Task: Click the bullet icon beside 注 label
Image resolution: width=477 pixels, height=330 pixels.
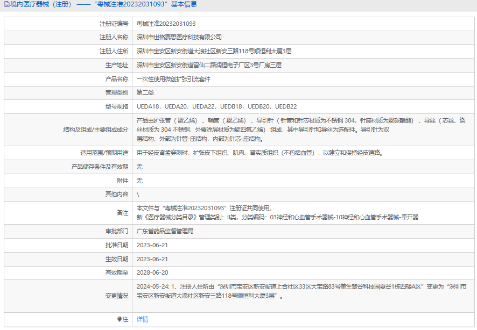Action: pos(120,319)
